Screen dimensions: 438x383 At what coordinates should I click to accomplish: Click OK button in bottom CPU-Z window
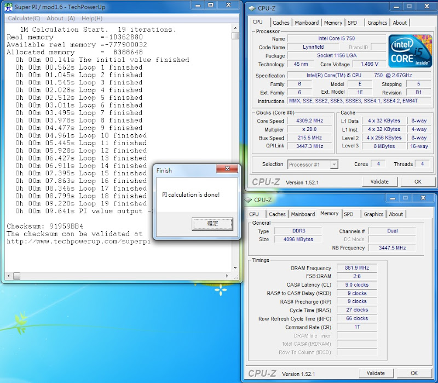coord(414,373)
